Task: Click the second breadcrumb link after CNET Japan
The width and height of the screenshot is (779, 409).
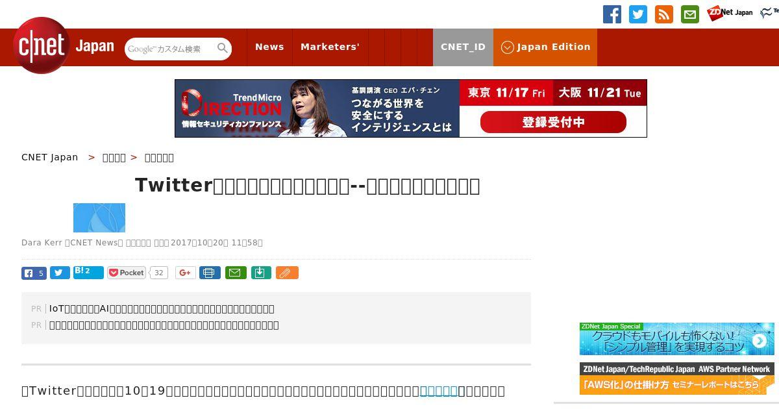Action: tap(114, 157)
